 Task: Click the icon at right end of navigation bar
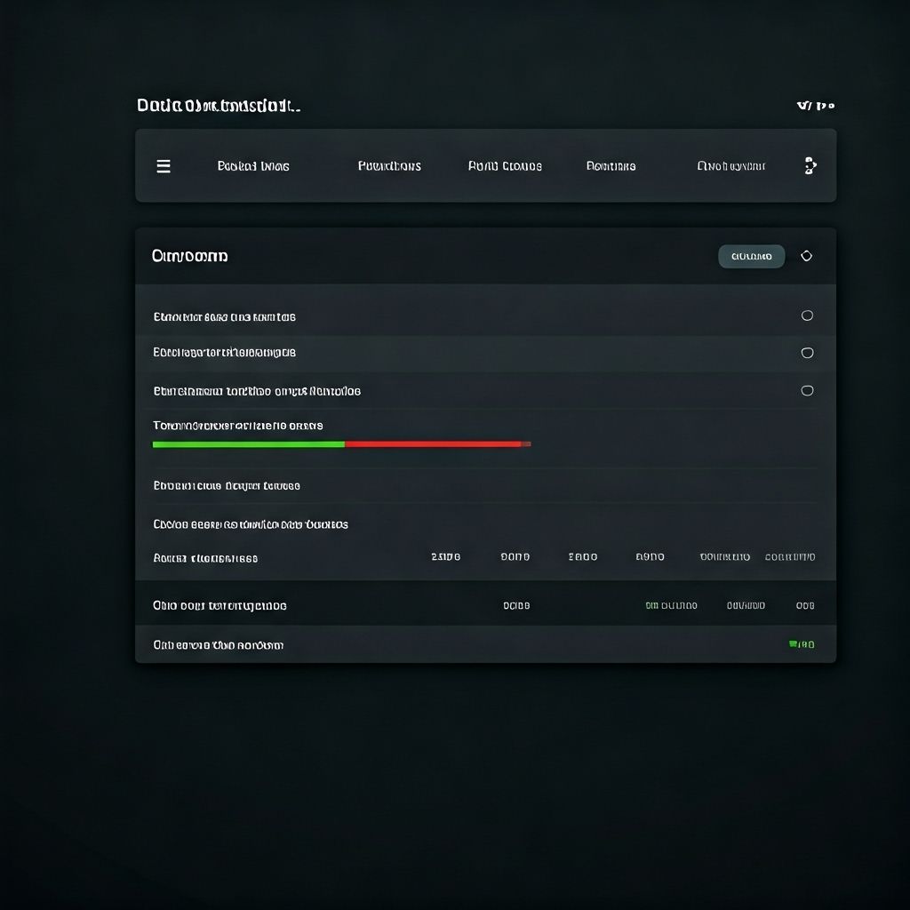810,166
